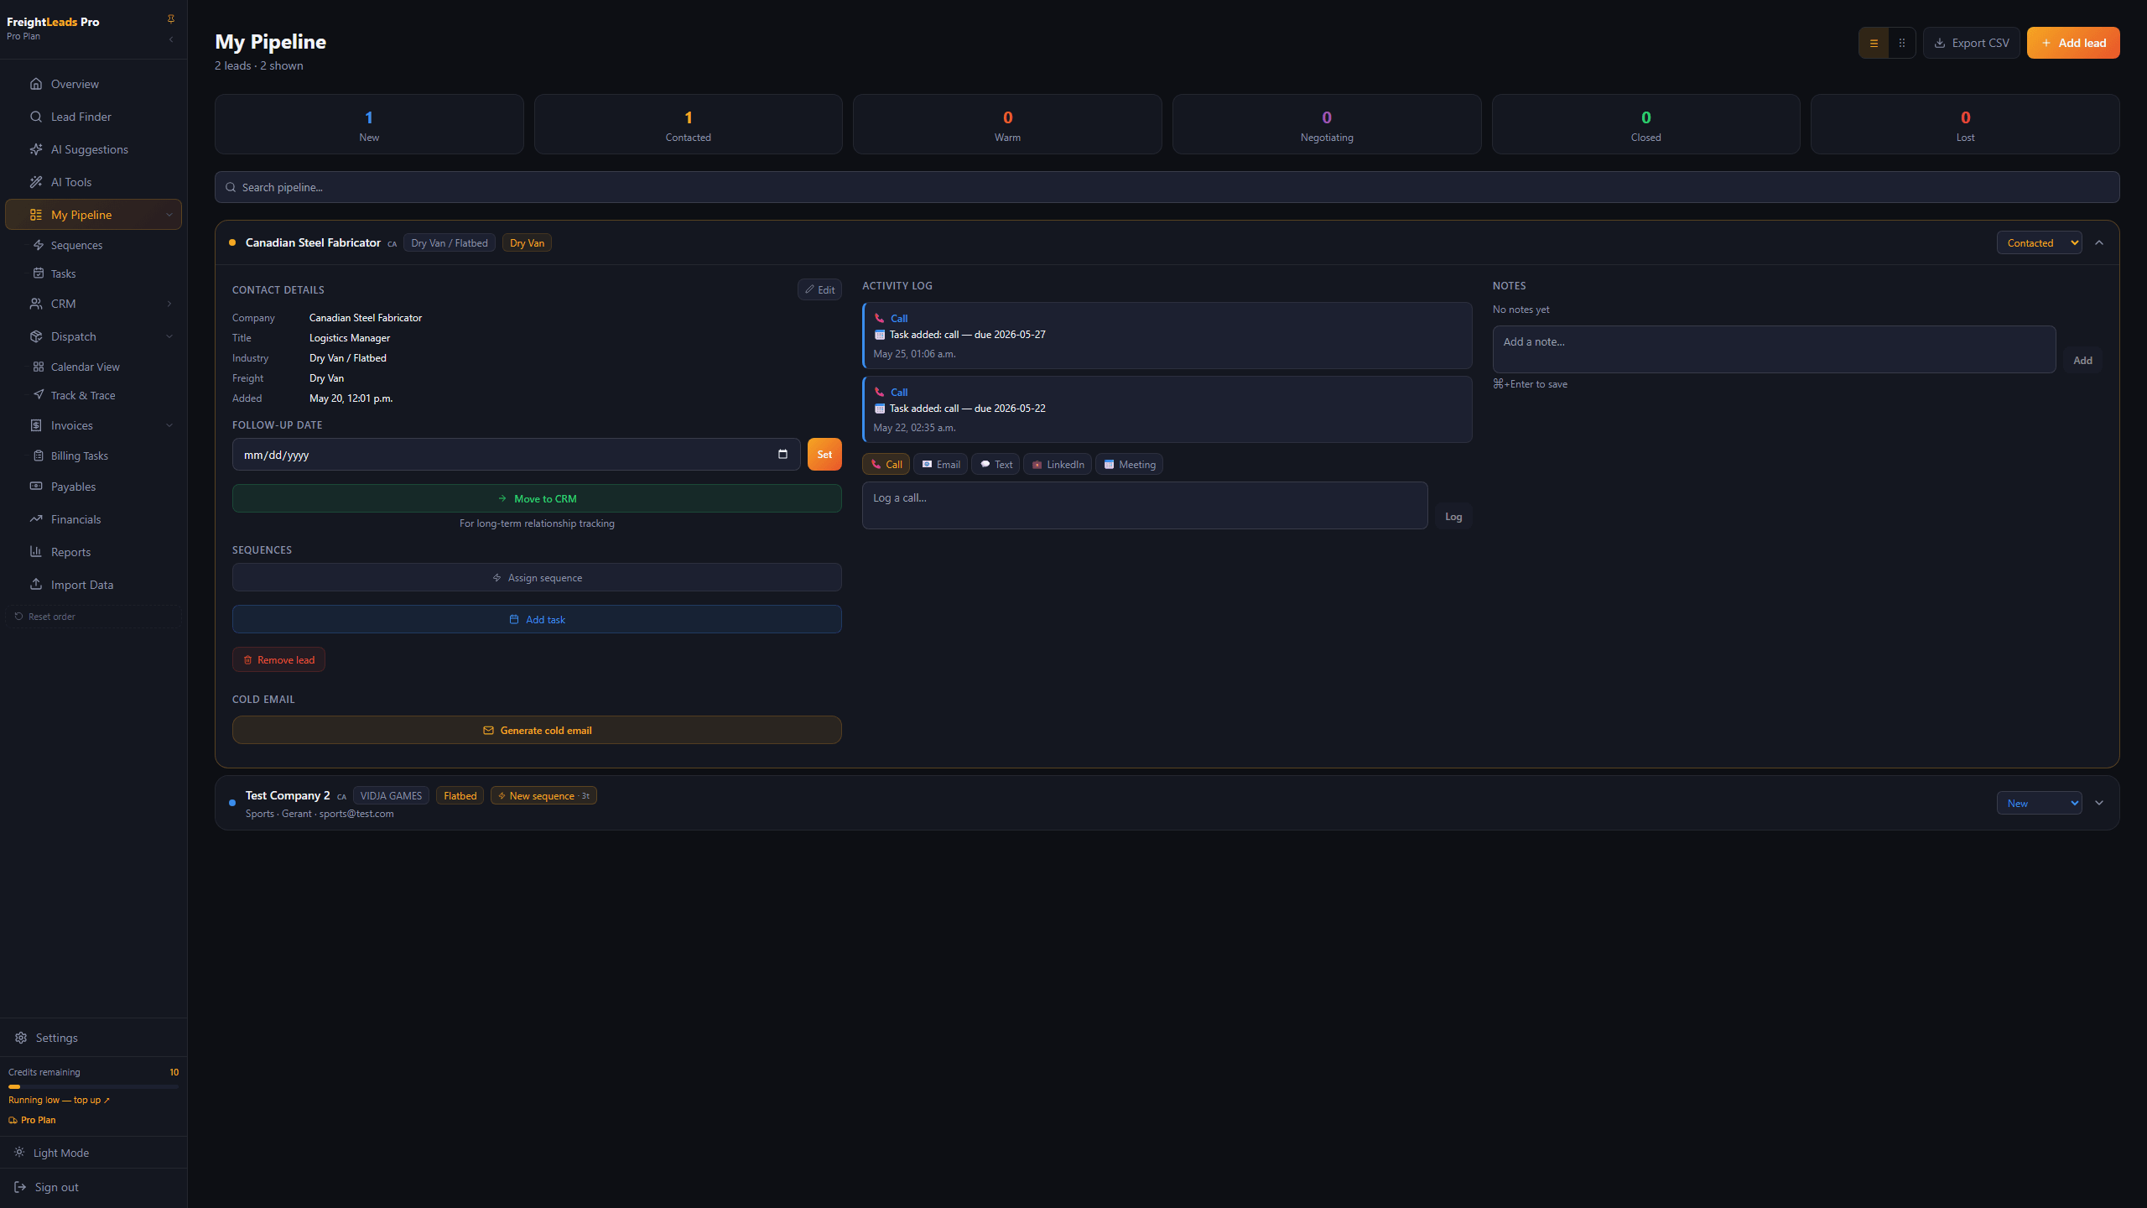Select Email activity type
This screenshot has height=1208, width=2147.
(x=940, y=464)
